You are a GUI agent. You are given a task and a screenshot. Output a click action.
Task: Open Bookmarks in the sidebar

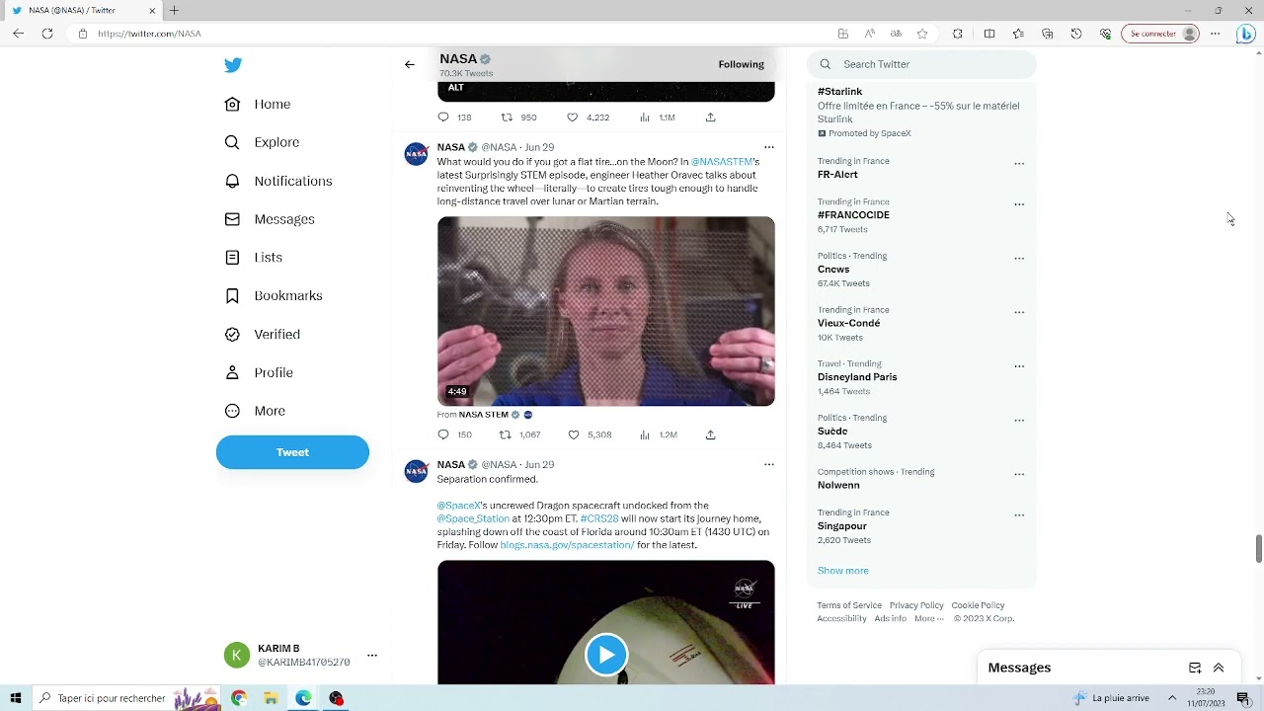274,295
